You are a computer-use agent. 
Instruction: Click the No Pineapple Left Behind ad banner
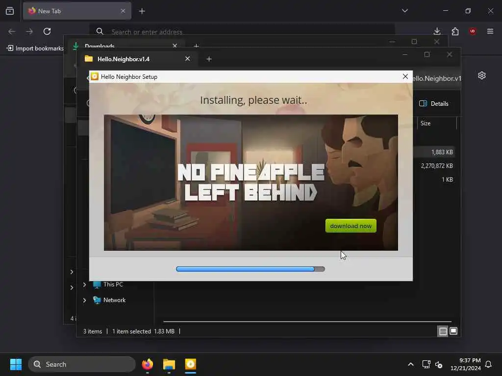tap(251, 182)
